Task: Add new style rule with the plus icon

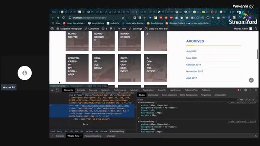Action: tap(253, 100)
